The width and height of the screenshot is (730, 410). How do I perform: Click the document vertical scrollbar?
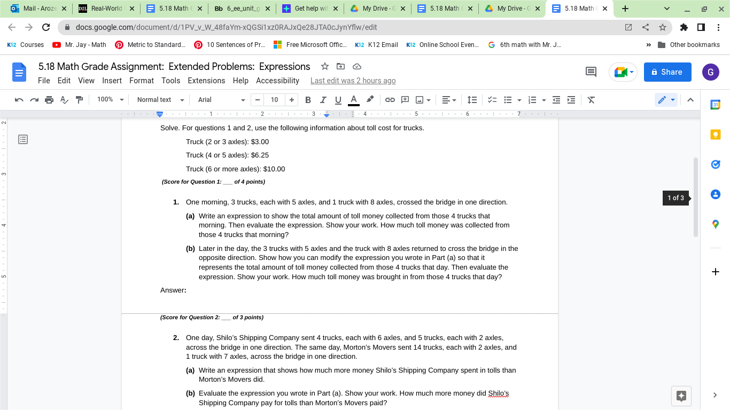(696, 198)
